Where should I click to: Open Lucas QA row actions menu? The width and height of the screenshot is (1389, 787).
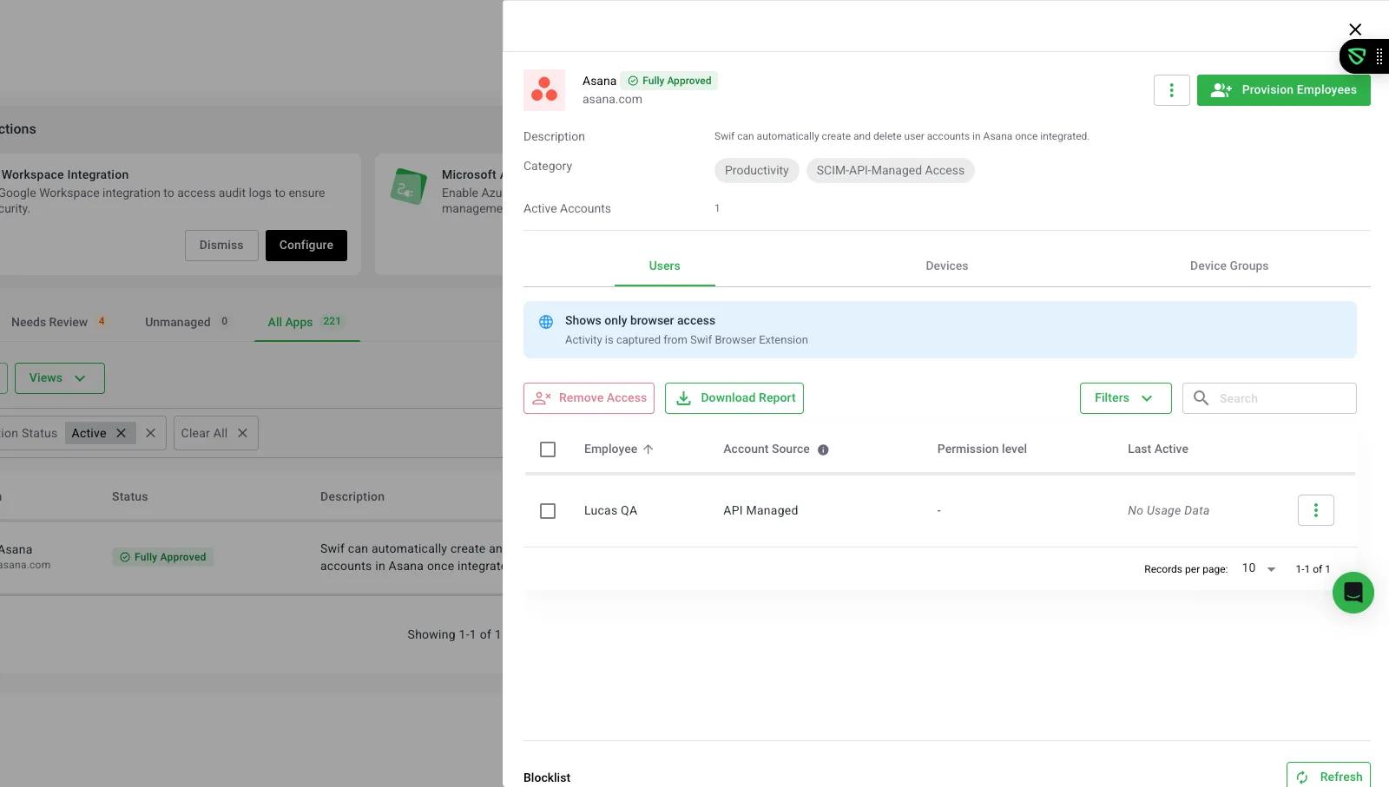pyautogui.click(x=1315, y=510)
